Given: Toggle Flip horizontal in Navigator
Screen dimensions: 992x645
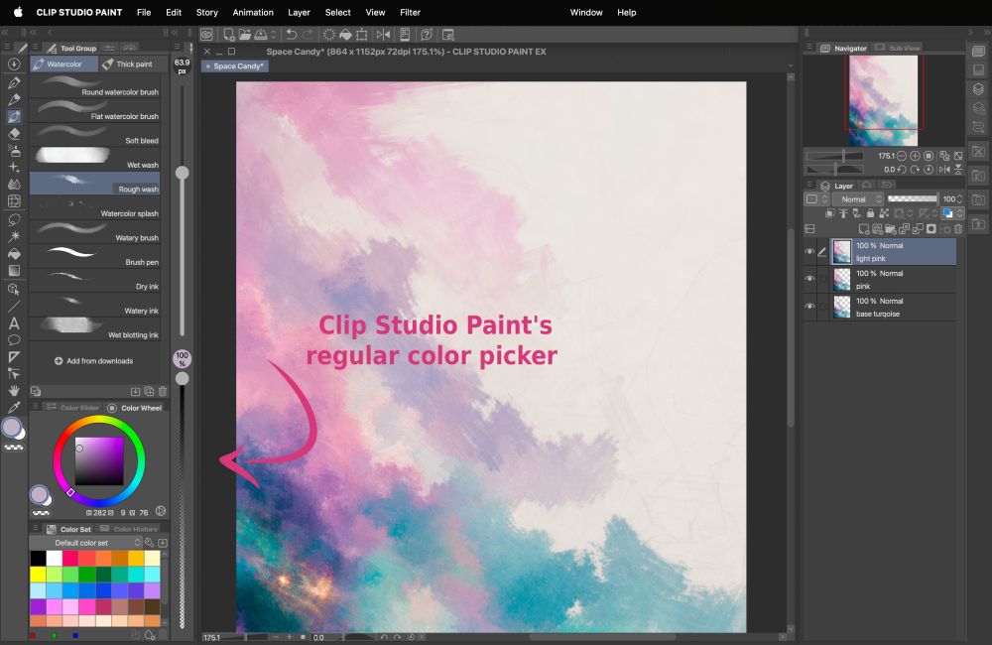Looking at the screenshot, I should coord(944,169).
